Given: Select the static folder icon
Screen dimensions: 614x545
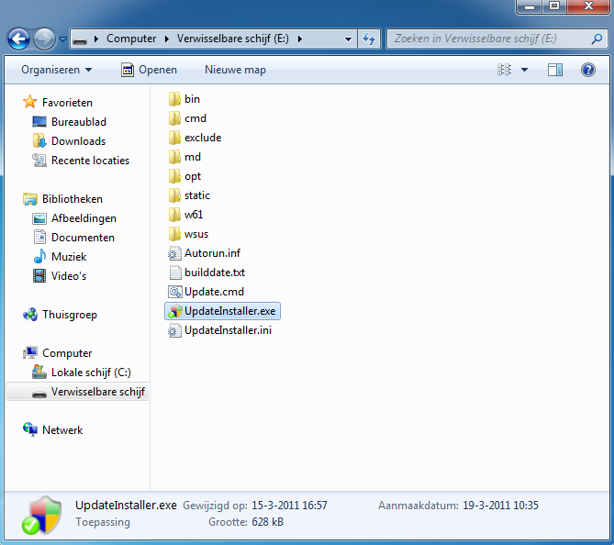Looking at the screenshot, I should pyautogui.click(x=174, y=195).
